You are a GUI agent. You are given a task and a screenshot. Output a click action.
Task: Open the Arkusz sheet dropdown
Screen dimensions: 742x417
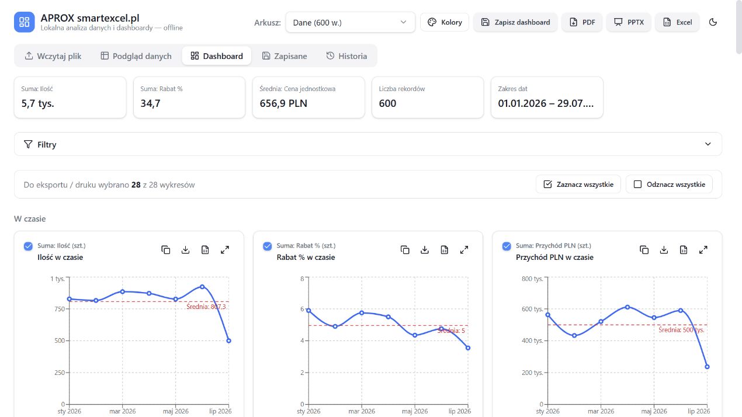[351, 22]
